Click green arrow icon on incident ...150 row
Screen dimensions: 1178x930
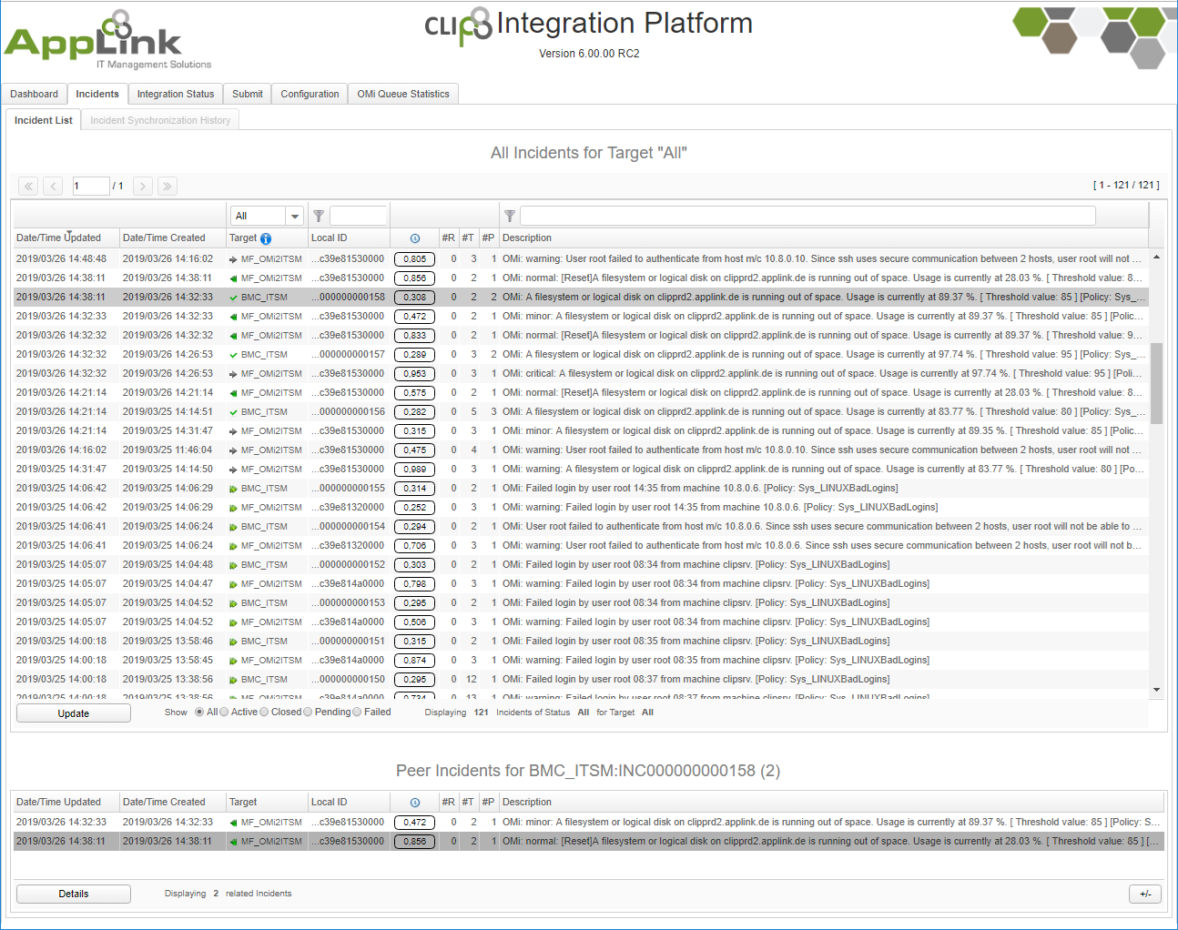point(234,680)
